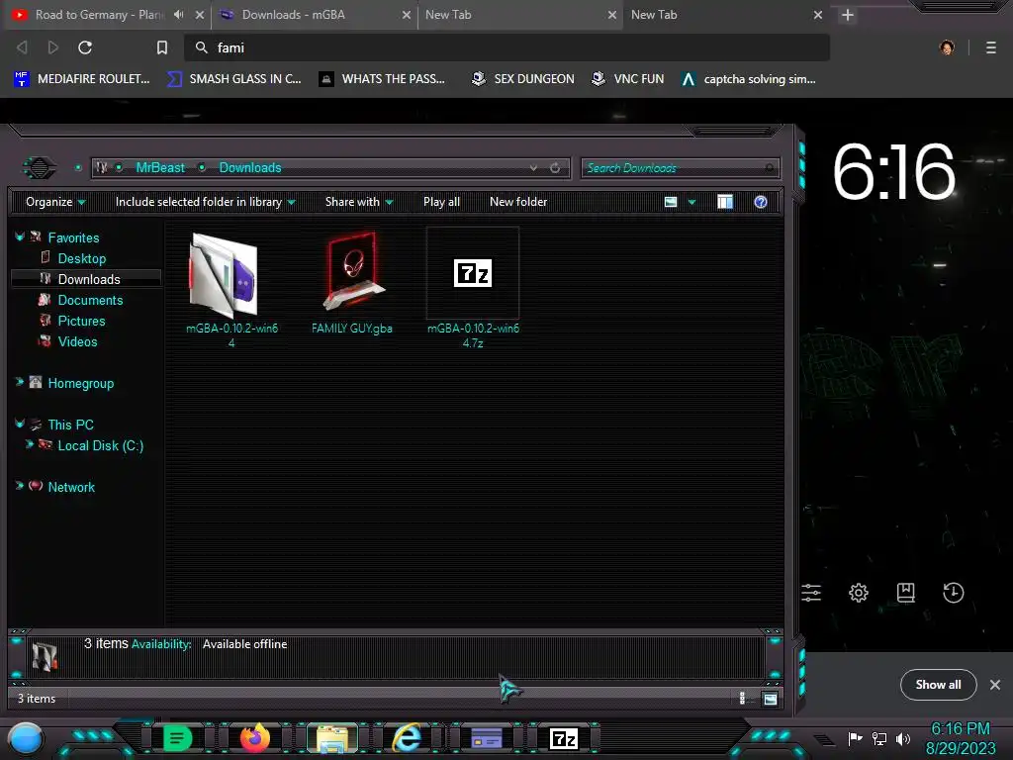
Task: Open the new tab bookmarks icon
Action: (906, 593)
